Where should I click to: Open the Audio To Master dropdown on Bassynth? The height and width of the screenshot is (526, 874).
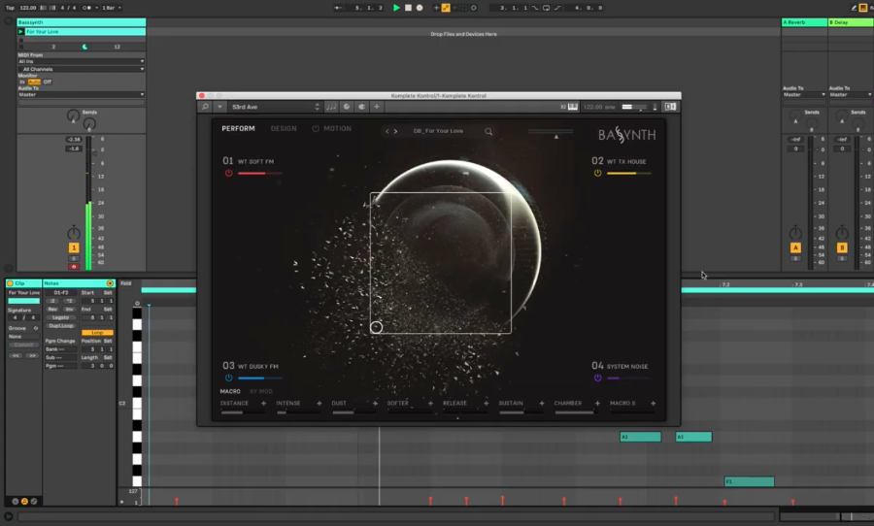click(81, 94)
